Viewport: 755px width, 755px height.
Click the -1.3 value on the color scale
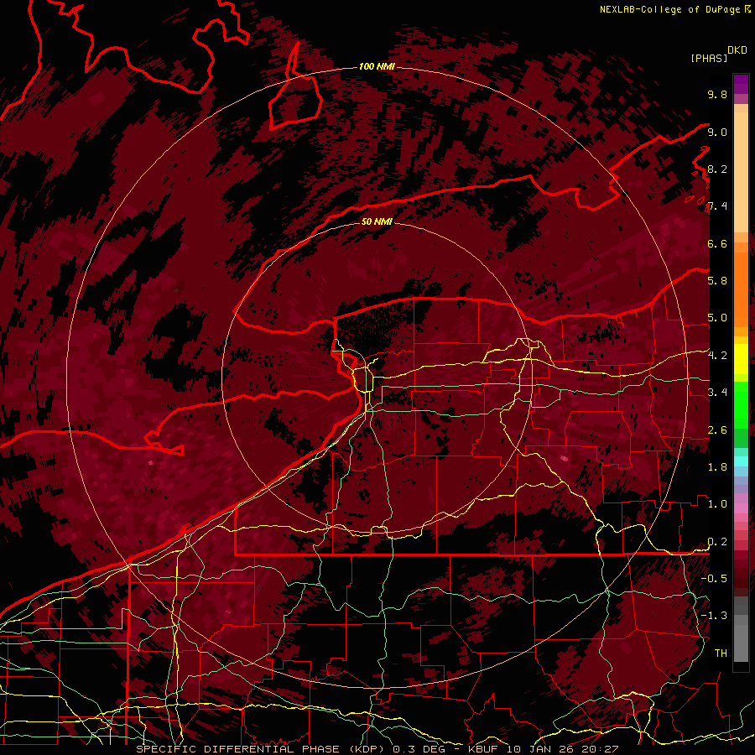pyautogui.click(x=714, y=616)
